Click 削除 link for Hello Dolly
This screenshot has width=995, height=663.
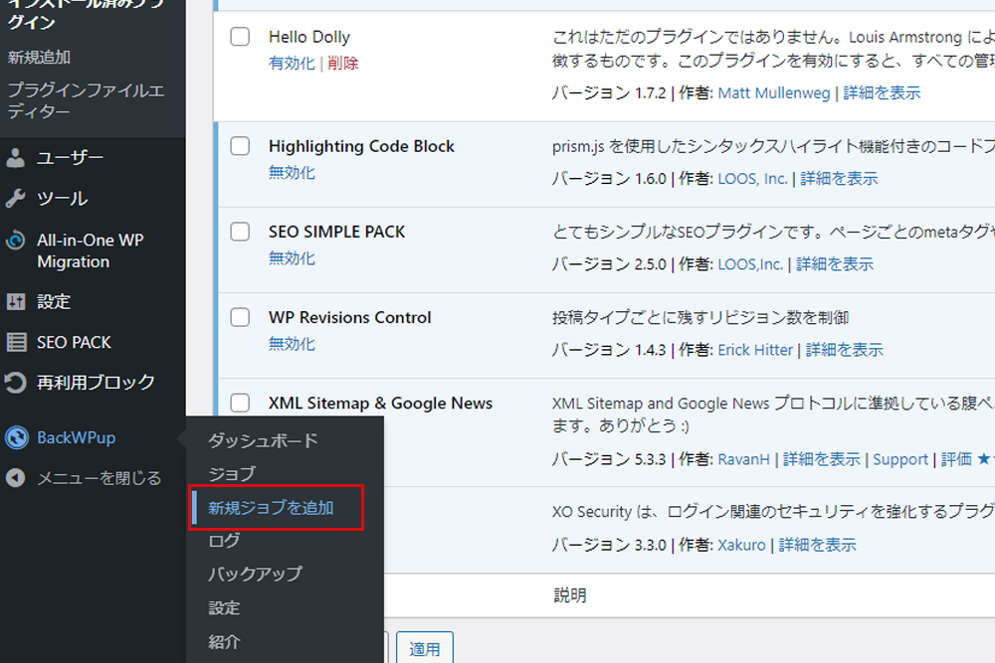pos(343,64)
